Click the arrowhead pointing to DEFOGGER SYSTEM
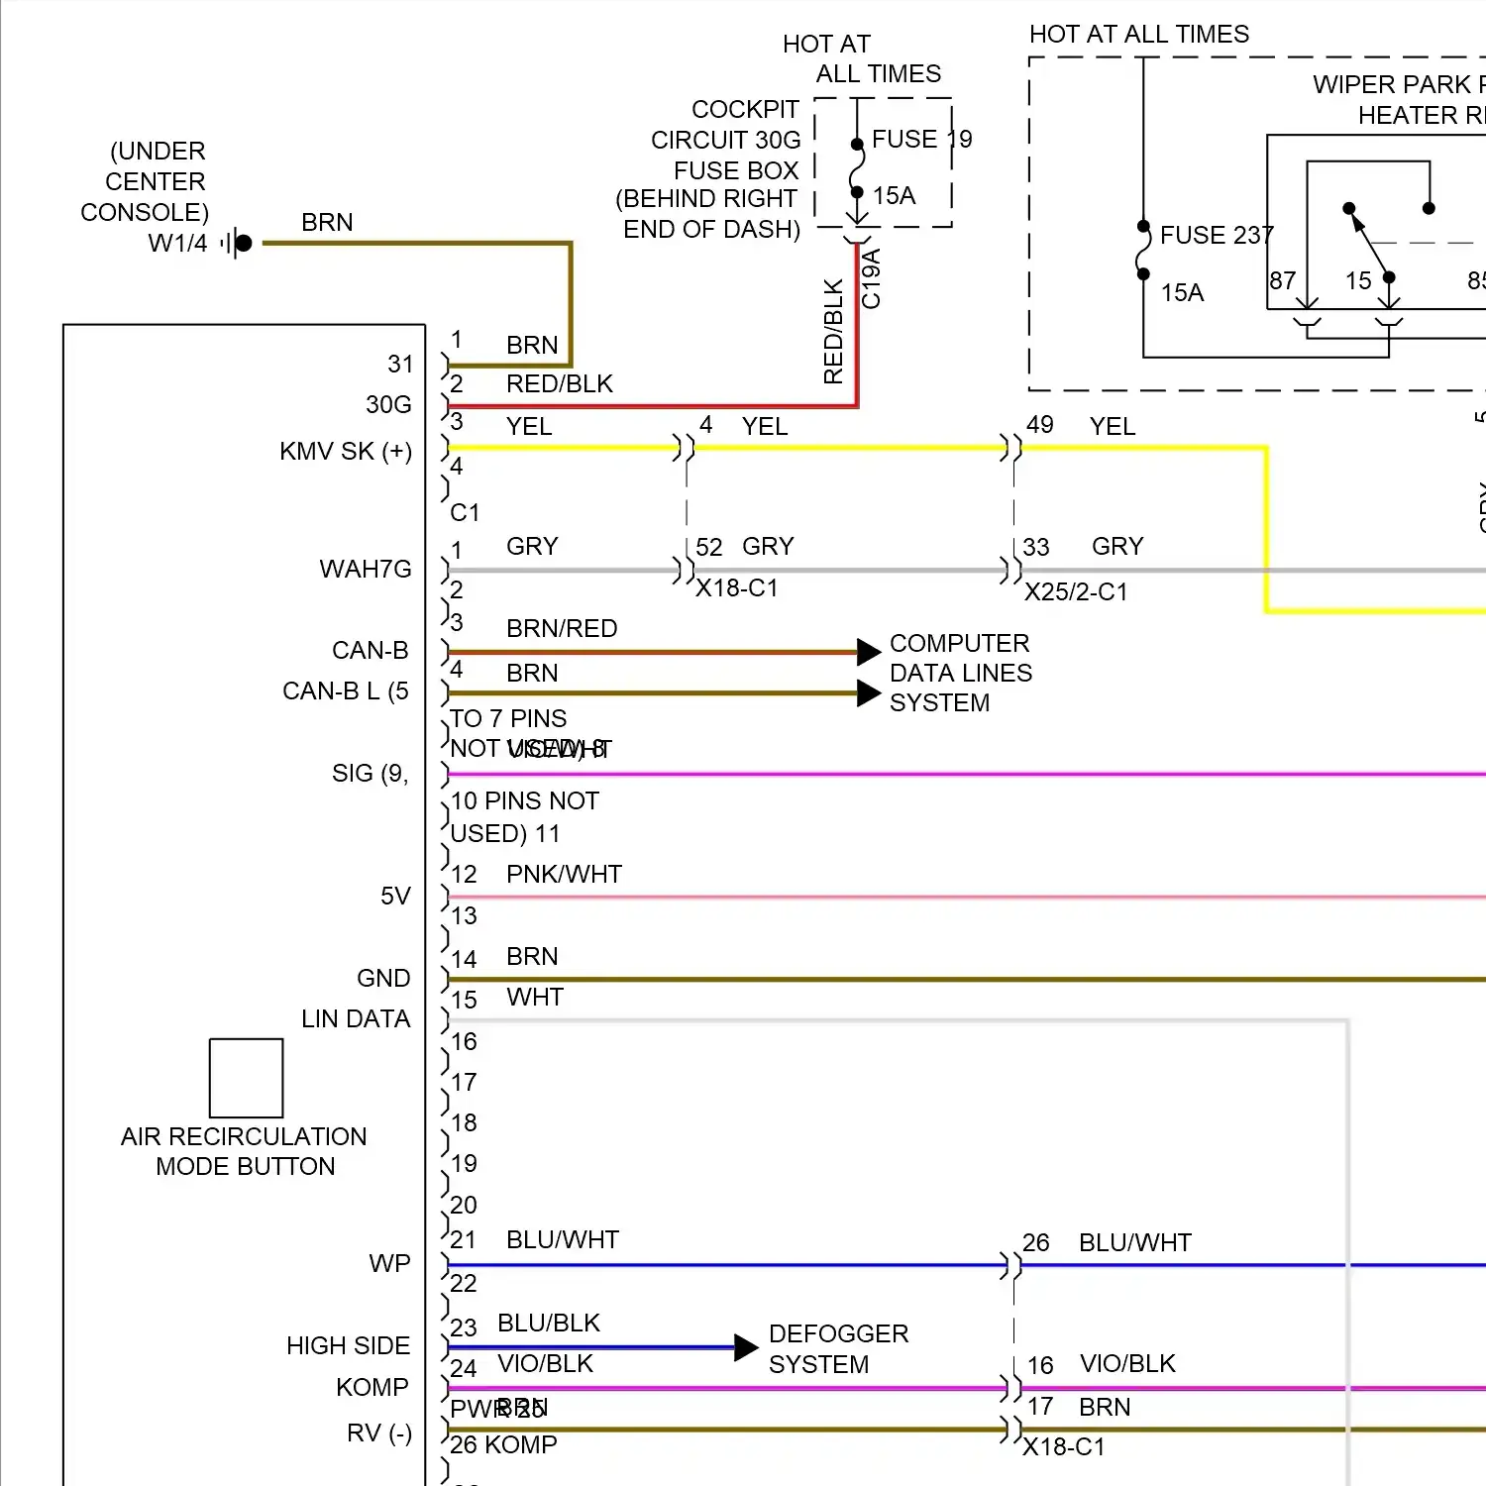1486x1486 pixels. click(746, 1347)
